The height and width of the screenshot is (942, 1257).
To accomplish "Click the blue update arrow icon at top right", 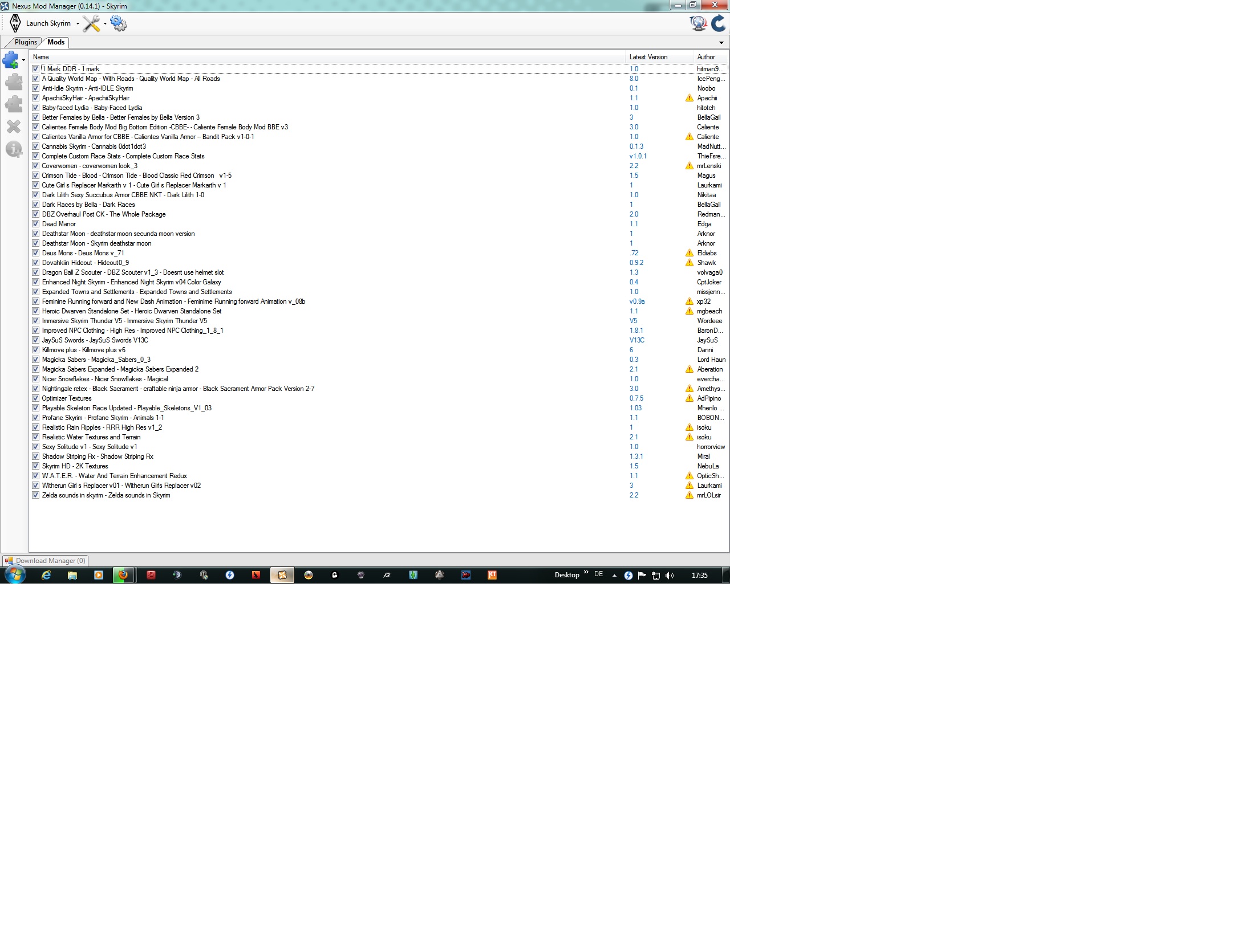I will pos(719,23).
